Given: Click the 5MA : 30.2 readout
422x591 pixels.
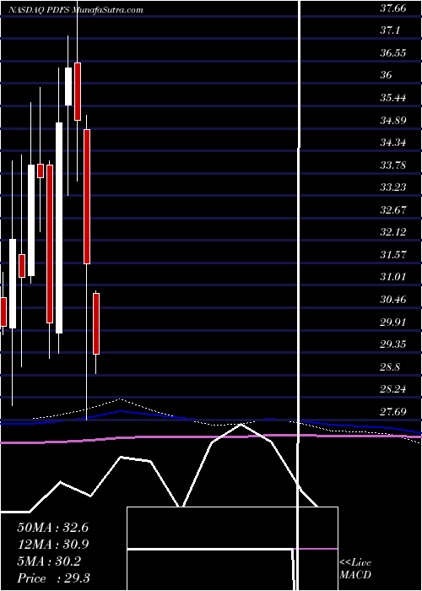Looking at the screenshot, I should 49,561.
